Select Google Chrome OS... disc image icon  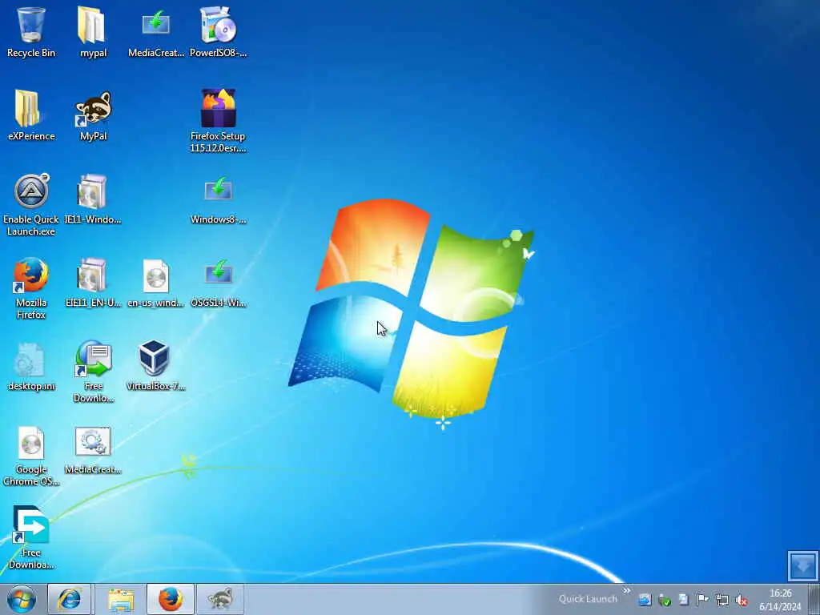[31, 455]
